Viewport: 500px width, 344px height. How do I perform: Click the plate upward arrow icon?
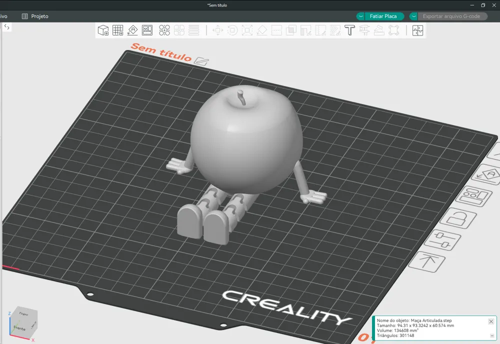coord(426,261)
